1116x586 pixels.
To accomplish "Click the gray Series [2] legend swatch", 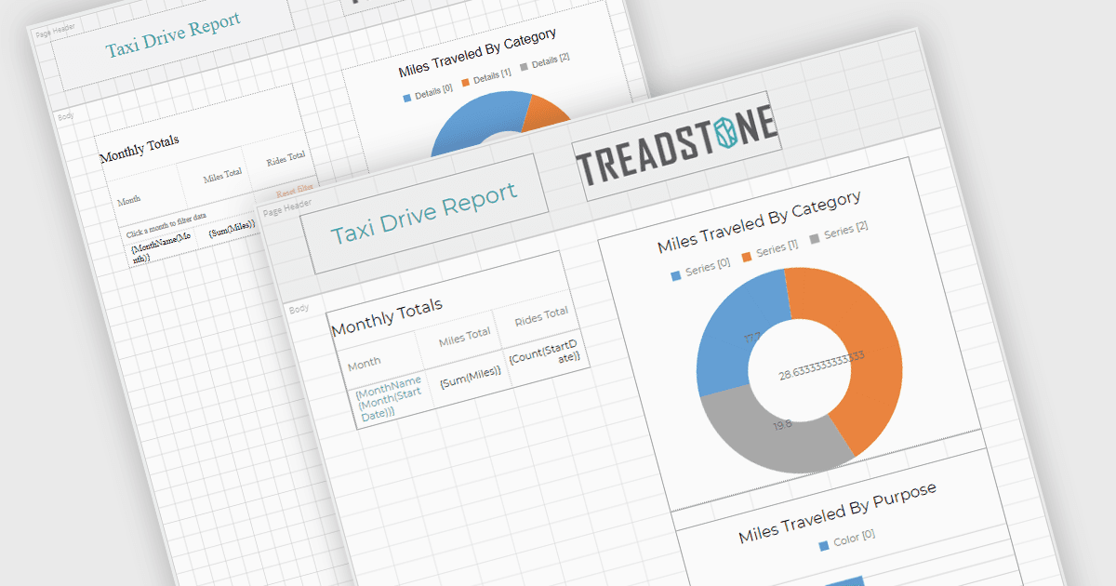I will click(817, 238).
